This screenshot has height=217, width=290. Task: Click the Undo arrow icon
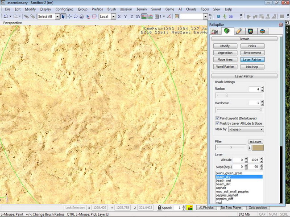(x=6, y=16)
